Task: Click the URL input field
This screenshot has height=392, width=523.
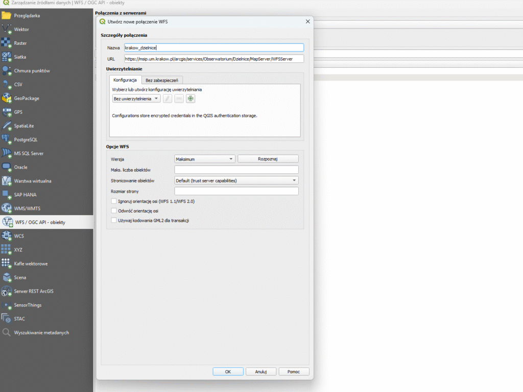Action: 213,59
